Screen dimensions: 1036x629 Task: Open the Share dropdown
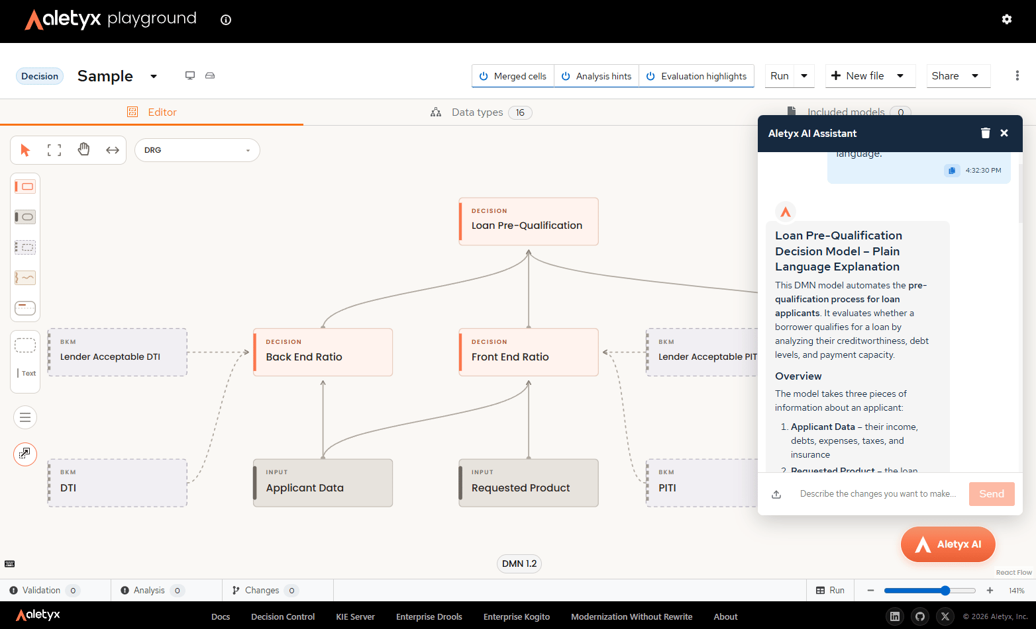(x=958, y=76)
